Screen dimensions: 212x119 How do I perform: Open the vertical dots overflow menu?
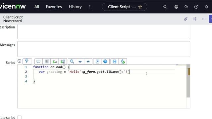pyautogui.click(x=90, y=7)
